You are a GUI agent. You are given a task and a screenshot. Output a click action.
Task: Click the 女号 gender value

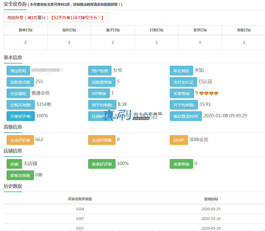(118, 70)
